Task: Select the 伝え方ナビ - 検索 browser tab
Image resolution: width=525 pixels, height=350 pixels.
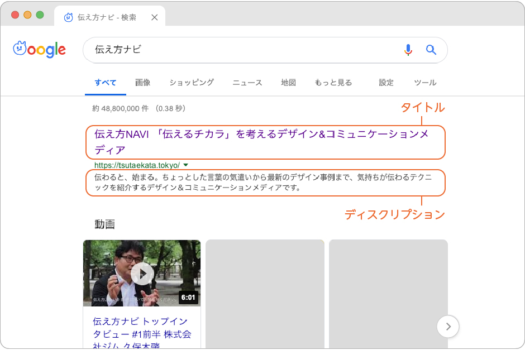Action: 110,16
